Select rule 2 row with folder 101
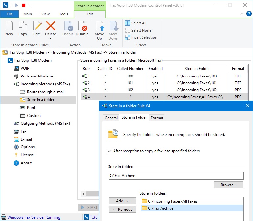This screenshot has height=221, width=253. (164, 83)
